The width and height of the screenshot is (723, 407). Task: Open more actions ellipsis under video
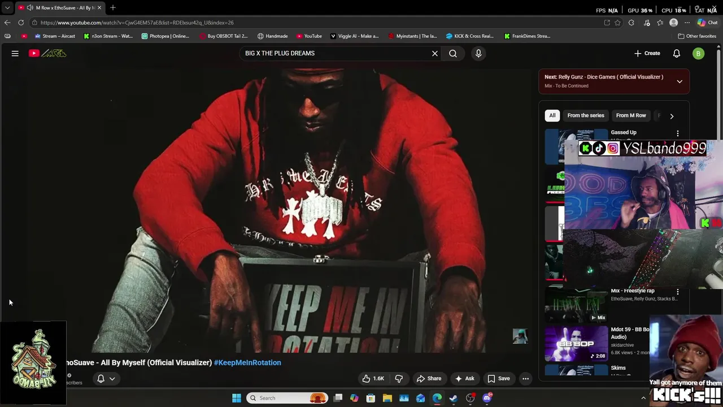coord(526,379)
